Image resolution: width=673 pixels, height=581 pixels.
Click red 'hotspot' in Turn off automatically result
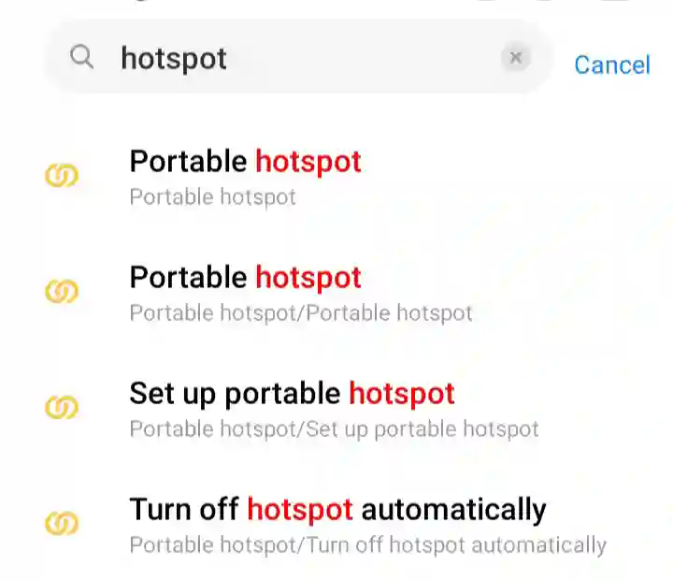coord(300,510)
